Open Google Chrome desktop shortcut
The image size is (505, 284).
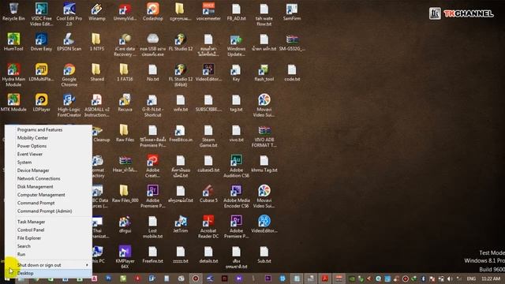point(69,75)
